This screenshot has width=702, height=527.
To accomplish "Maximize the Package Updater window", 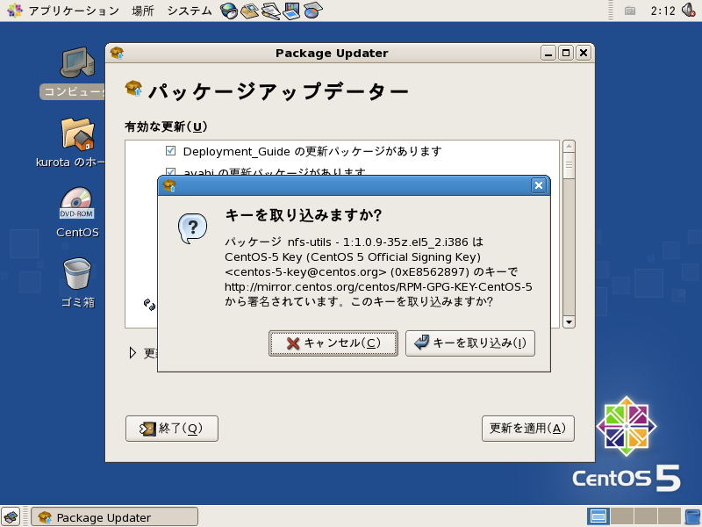I will (x=566, y=53).
